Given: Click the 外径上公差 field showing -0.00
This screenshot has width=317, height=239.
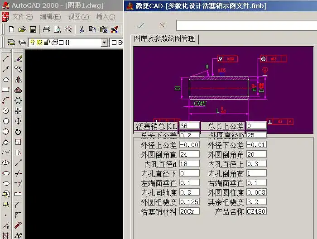Looking at the screenshot, I should 189,145.
